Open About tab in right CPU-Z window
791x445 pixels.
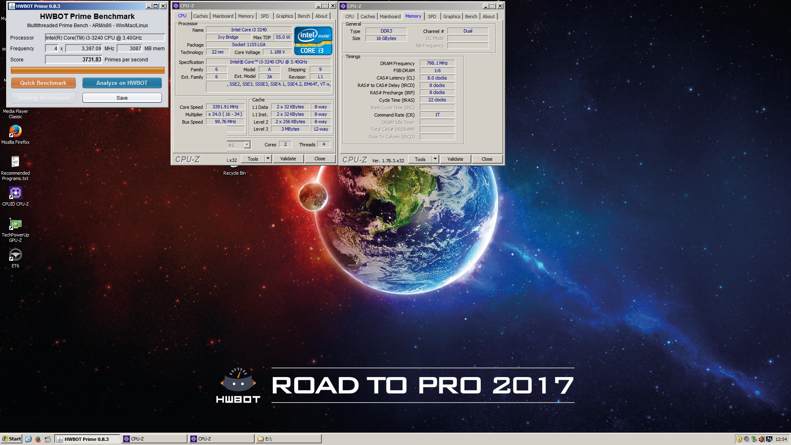pos(489,16)
